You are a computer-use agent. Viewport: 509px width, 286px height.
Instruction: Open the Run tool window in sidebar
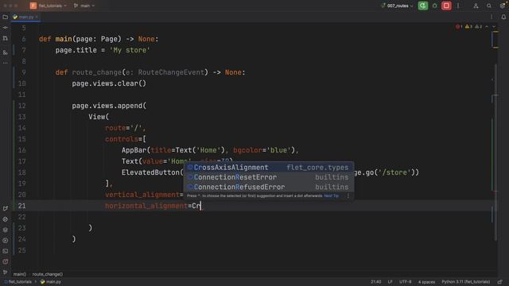pyautogui.click(x=6, y=208)
